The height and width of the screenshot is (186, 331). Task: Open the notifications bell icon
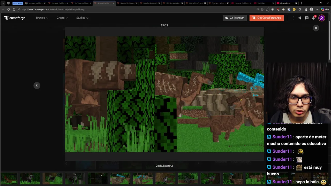[x=313, y=18]
